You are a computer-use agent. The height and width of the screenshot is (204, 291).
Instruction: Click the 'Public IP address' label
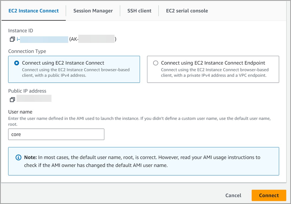tap(27, 91)
